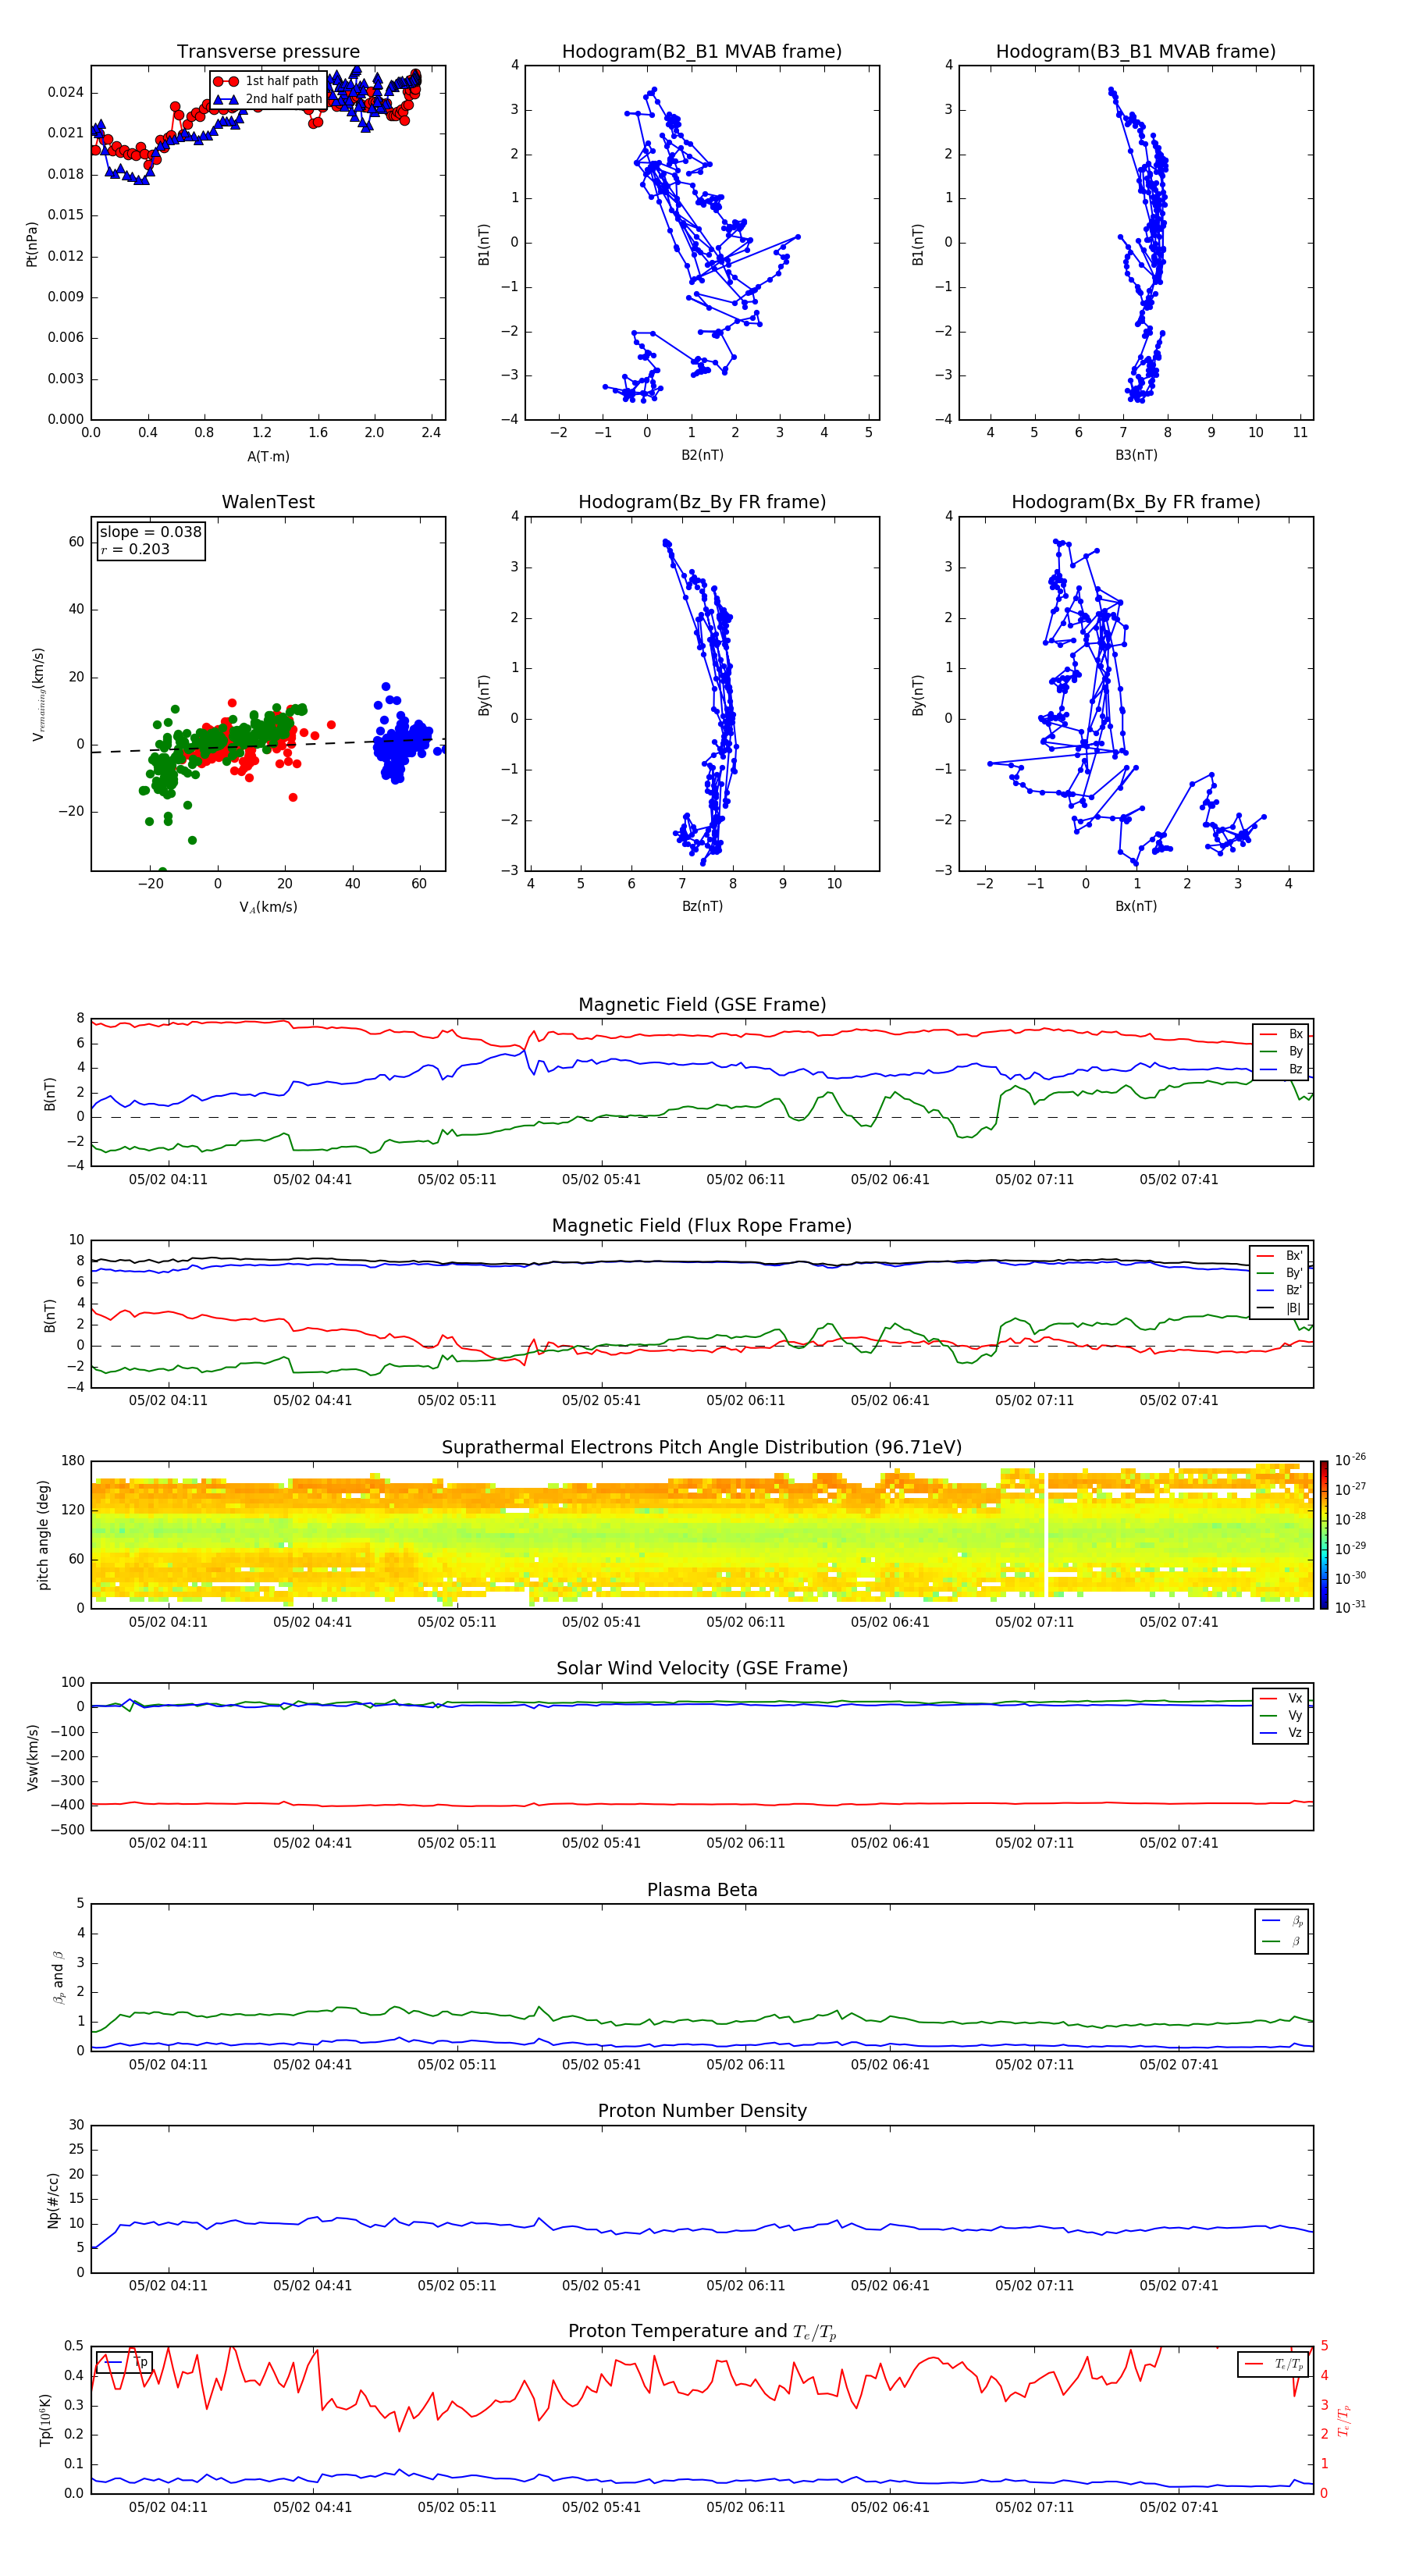Click the 'V_remaining(km/s)' y-axis label
This screenshot has width=1405, height=2576.
38,694
